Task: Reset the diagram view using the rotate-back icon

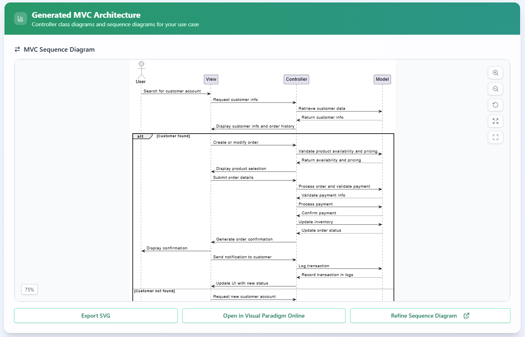Action: pyautogui.click(x=495, y=105)
